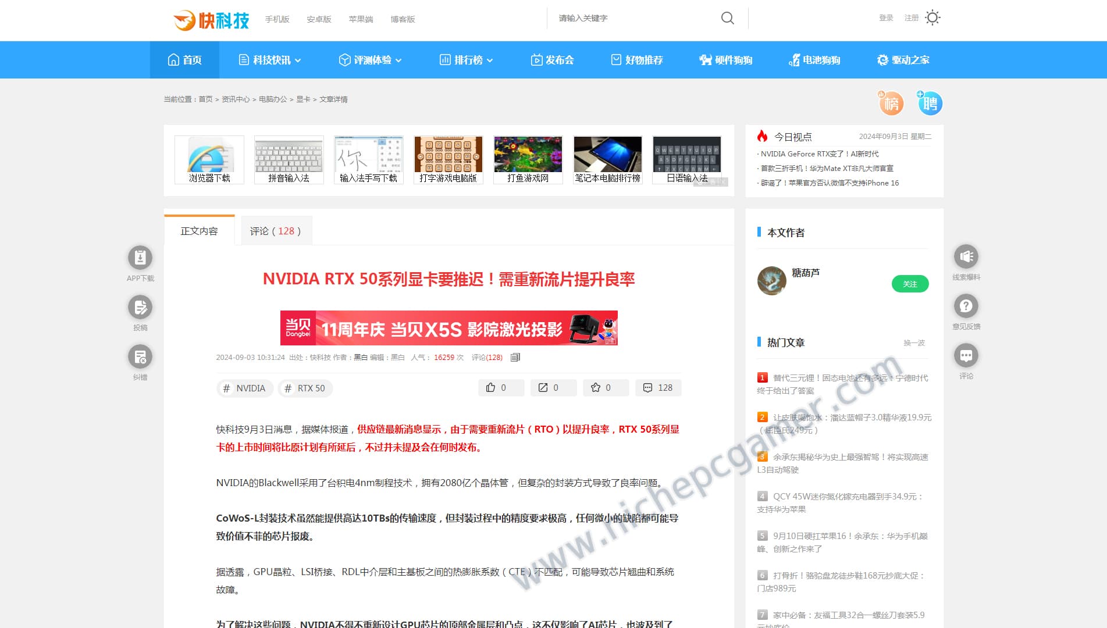This screenshot has height=628, width=1107.
Task: Toggle the day/night theme sun icon
Action: 932,17
